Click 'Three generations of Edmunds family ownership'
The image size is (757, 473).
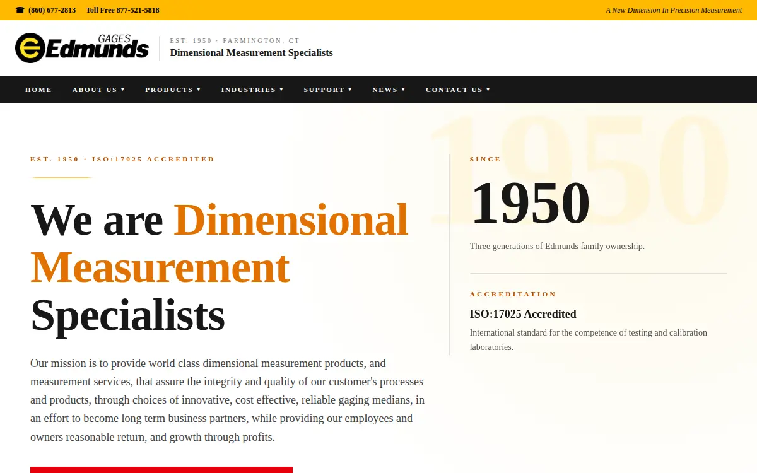(x=557, y=246)
